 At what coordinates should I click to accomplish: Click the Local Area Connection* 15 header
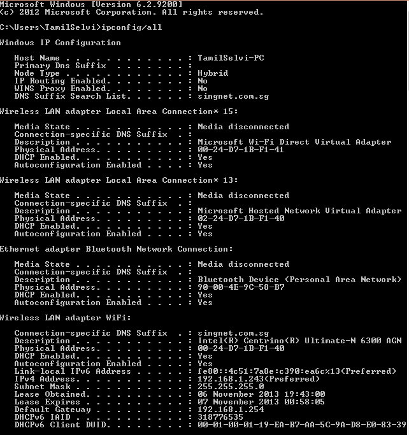click(118, 111)
